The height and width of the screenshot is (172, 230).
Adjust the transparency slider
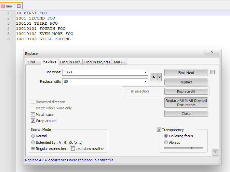(192, 148)
